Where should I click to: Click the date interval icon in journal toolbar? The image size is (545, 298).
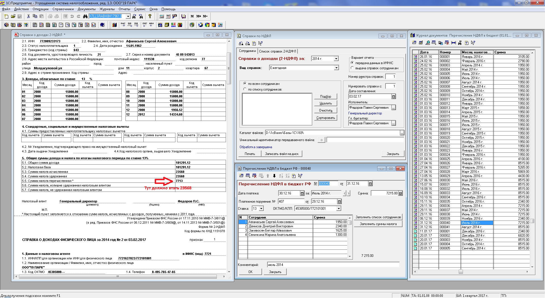point(453,43)
